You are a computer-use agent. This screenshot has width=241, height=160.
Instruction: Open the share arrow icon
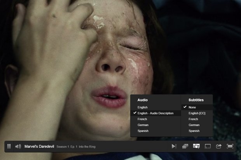click(219, 146)
